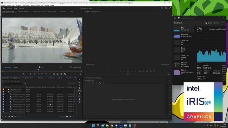
Task: Step forward one frame in Source monitor
Action: tap(46, 74)
